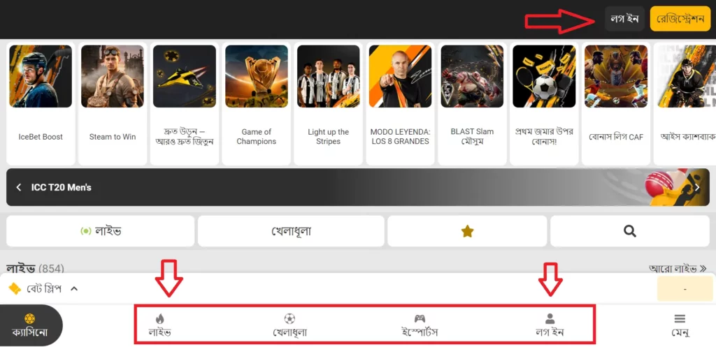Tap the flame Live icon in bottom bar

(x=159, y=319)
